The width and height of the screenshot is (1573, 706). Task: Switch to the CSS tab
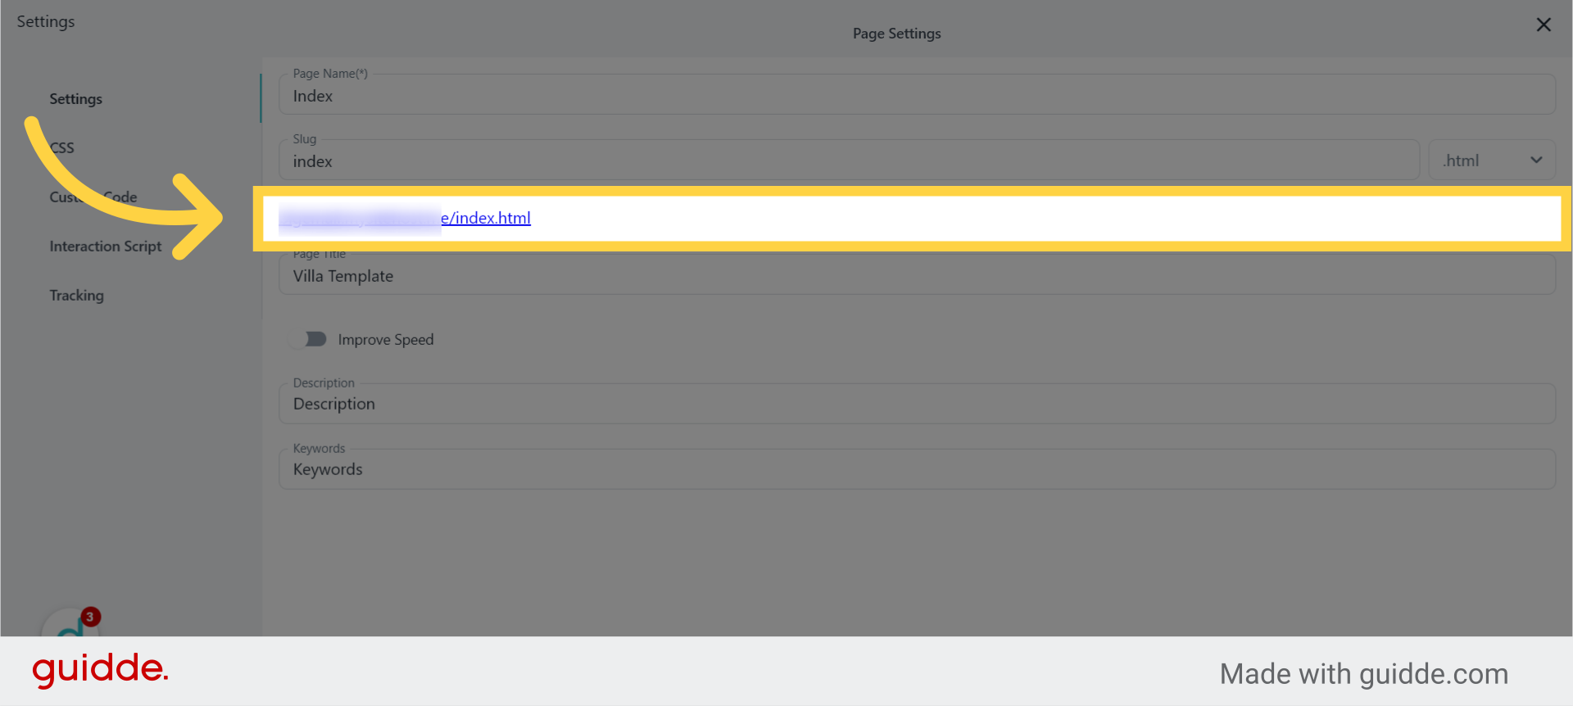(62, 148)
